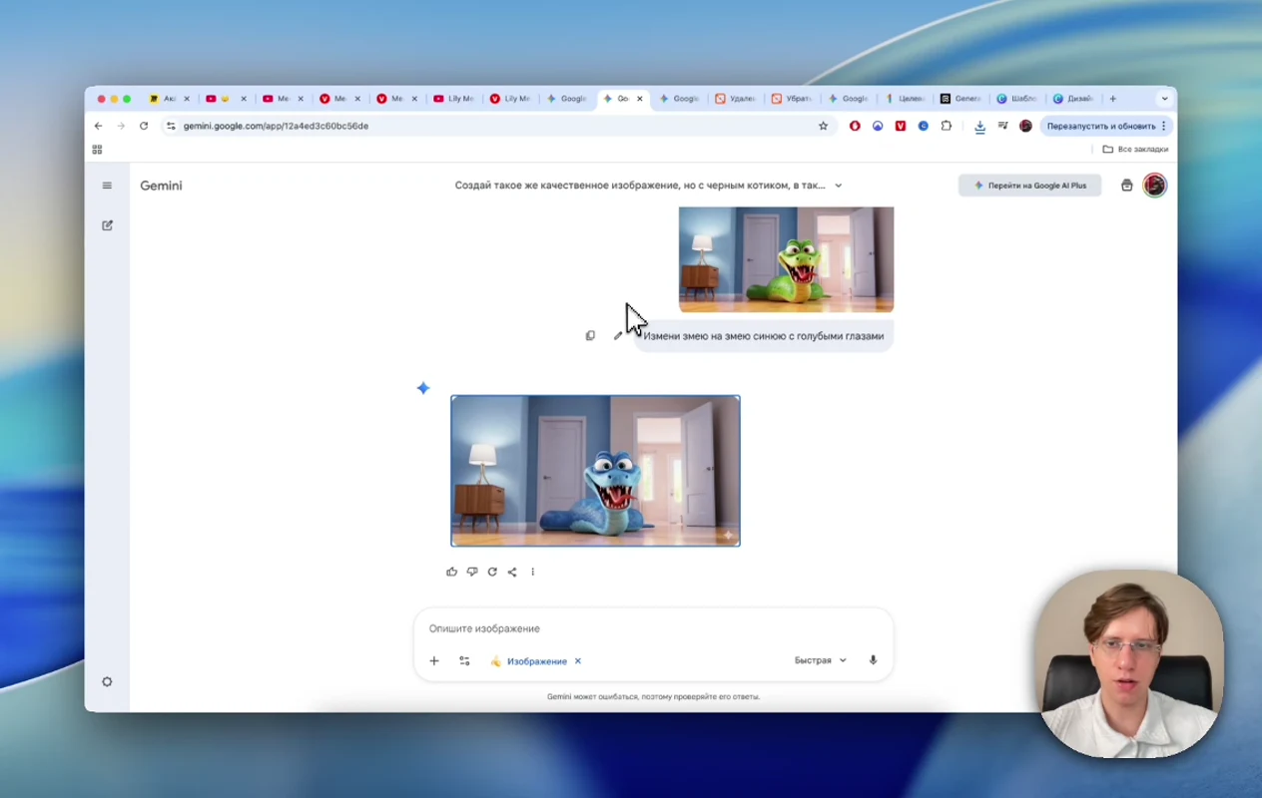Give the blue snake response a thumbs up
The height and width of the screenshot is (798, 1262).
coord(452,572)
